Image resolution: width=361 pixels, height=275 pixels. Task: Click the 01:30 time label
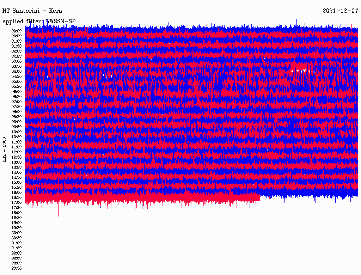pos(17,46)
